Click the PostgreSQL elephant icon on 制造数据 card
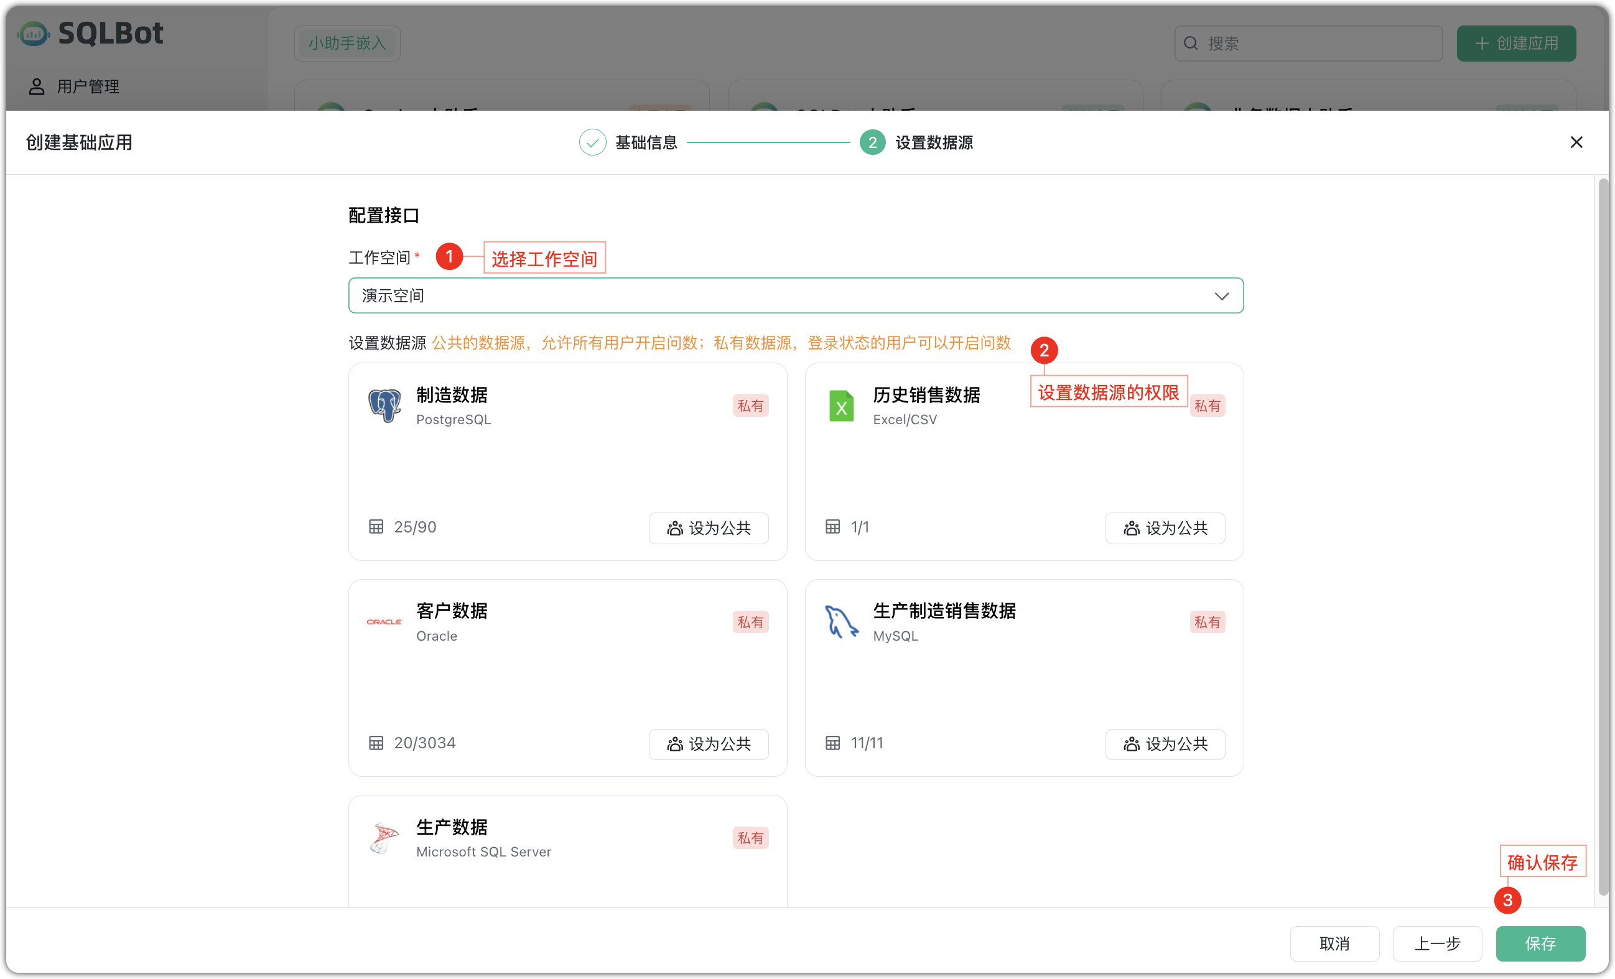The width and height of the screenshot is (1615, 979). coord(384,405)
